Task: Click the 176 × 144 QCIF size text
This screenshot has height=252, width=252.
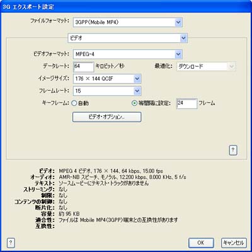Action: [x=94, y=79]
